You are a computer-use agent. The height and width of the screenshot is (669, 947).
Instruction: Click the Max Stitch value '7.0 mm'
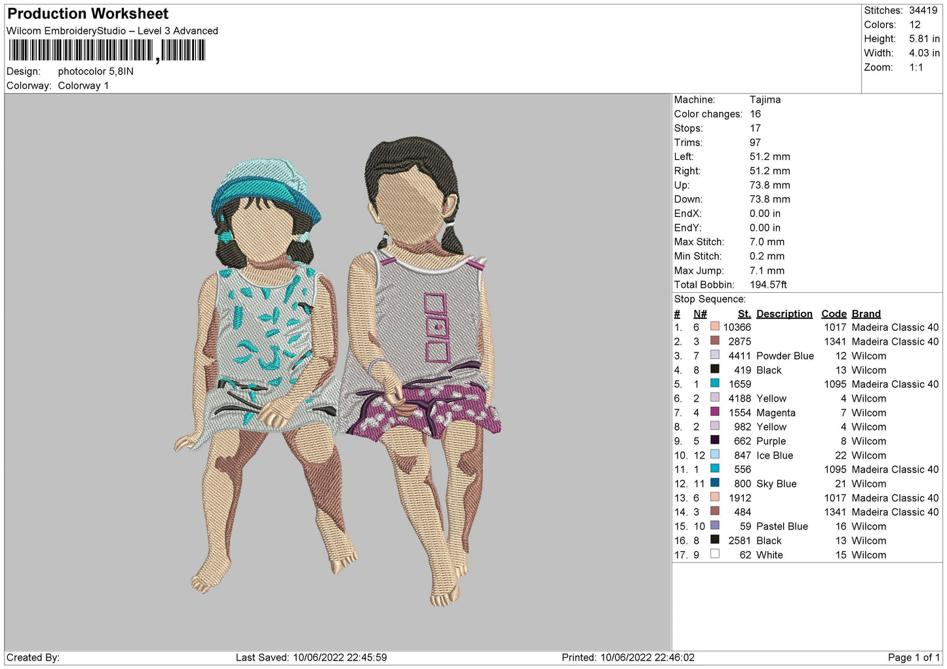[x=767, y=242]
